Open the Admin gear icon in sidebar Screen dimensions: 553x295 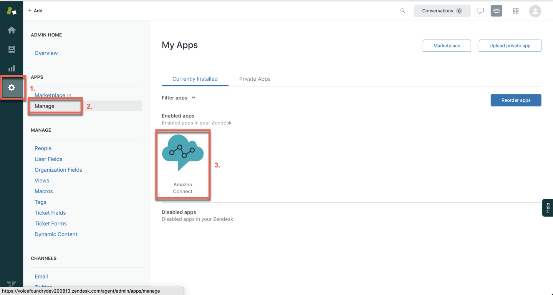tap(12, 88)
